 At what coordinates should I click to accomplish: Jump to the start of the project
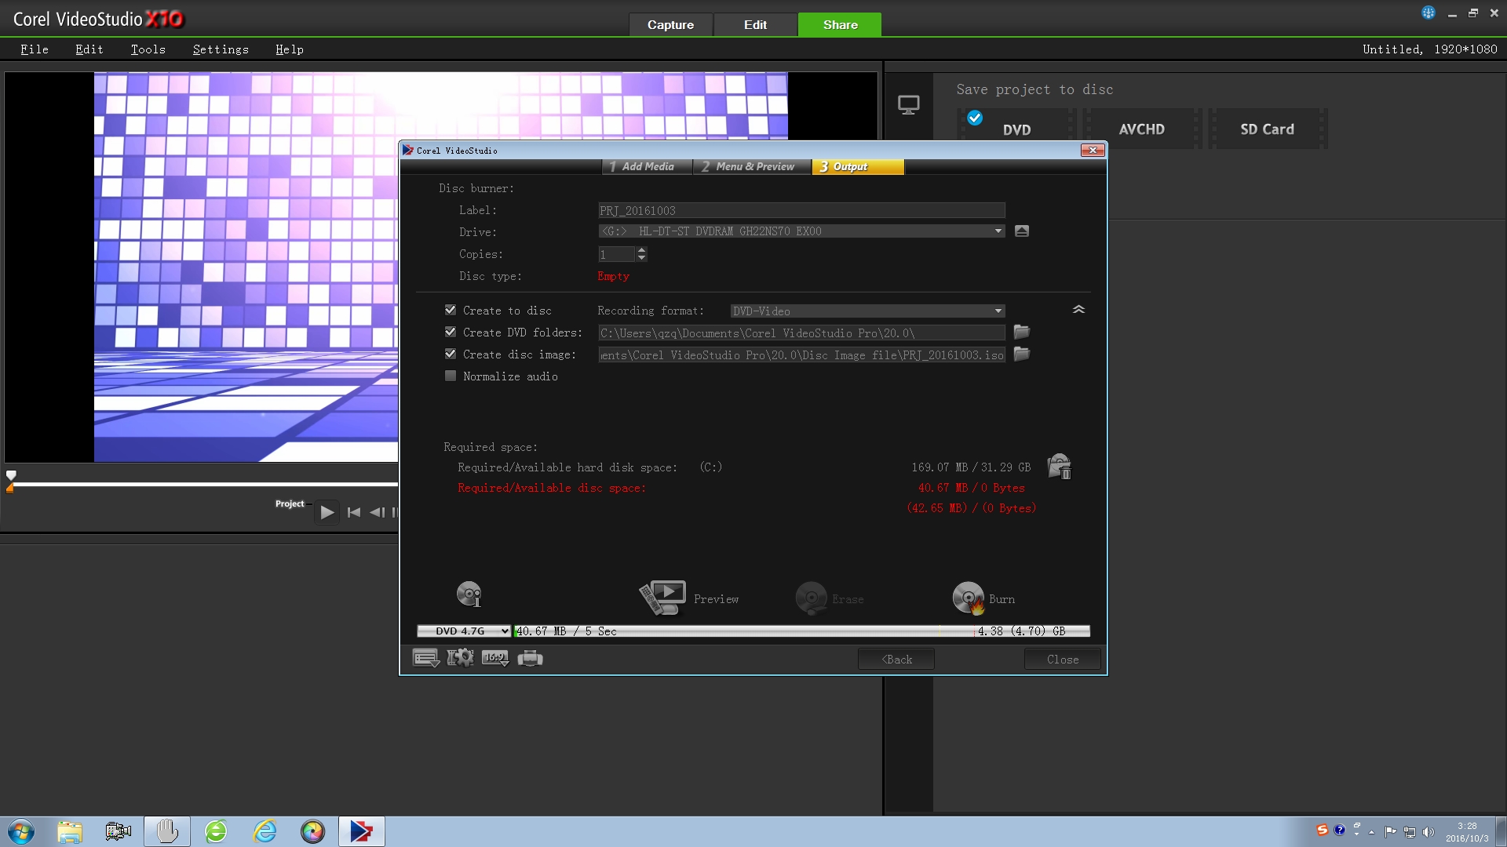click(354, 512)
